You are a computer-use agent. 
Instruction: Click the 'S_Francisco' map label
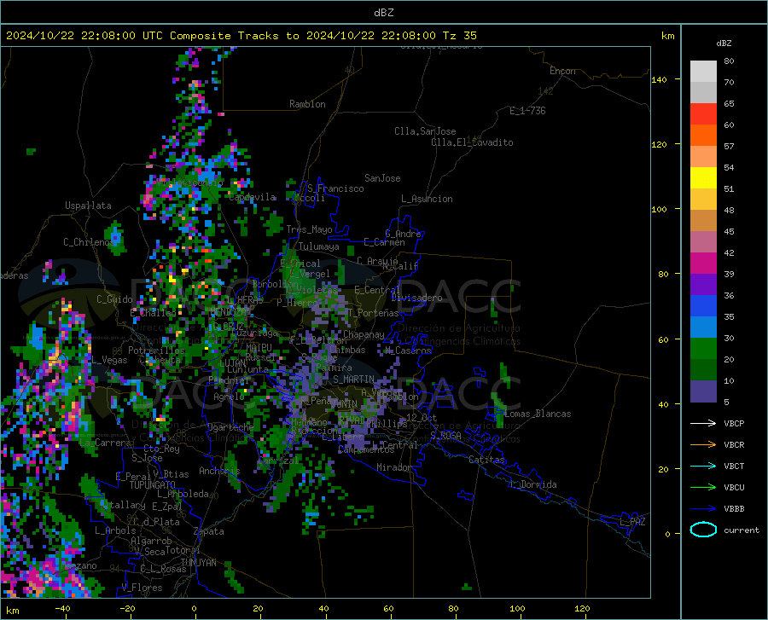click(x=335, y=188)
